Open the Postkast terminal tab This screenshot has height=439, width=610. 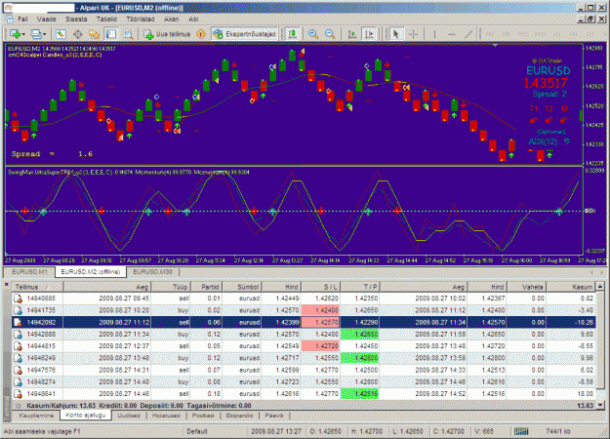[x=203, y=416]
